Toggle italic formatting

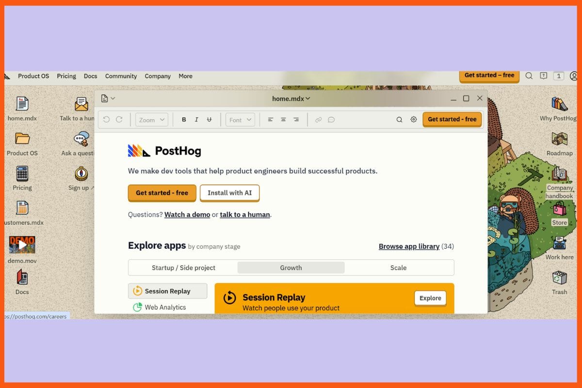pyautogui.click(x=196, y=119)
